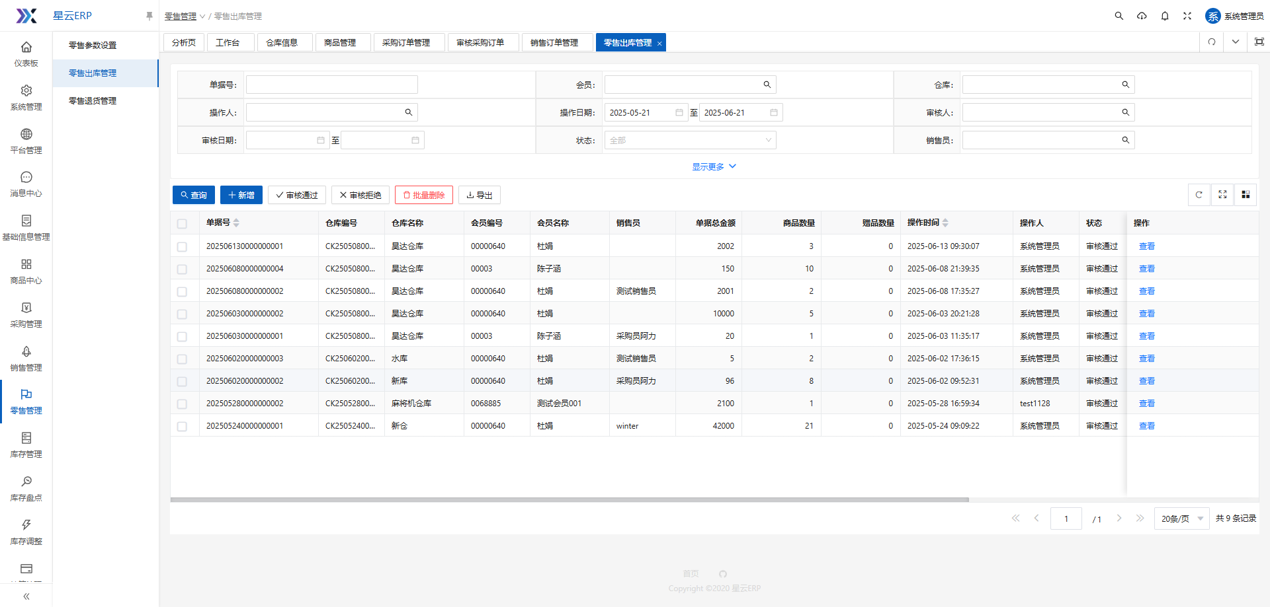Open 库存盘点 in the left sidebar
Image resolution: width=1270 pixels, height=607 pixels.
click(x=26, y=488)
